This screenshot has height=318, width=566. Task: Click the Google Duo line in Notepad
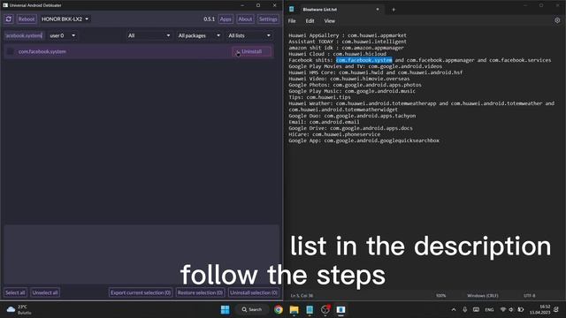(352, 116)
